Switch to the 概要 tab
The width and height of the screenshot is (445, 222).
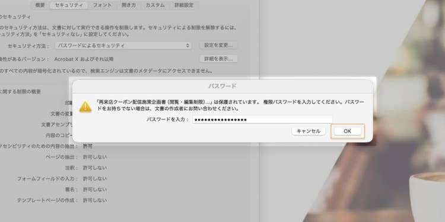coord(40,5)
